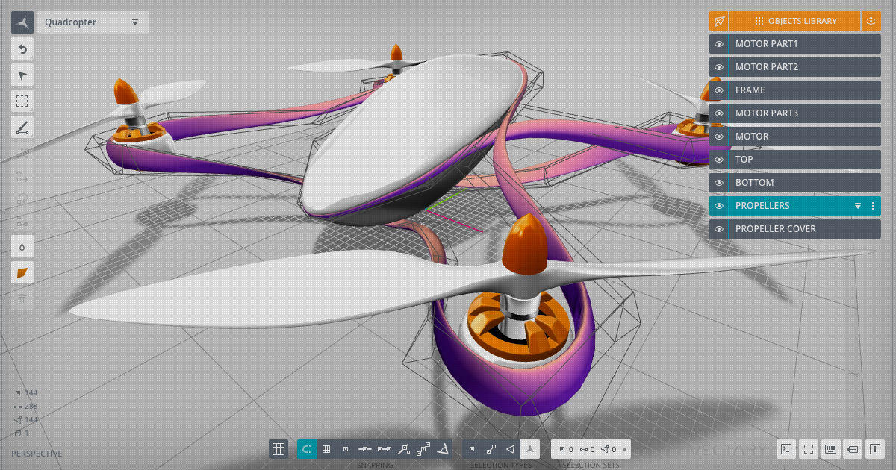Select the arrow pointer selection tool
This screenshot has width=896, height=470.
tap(22, 75)
